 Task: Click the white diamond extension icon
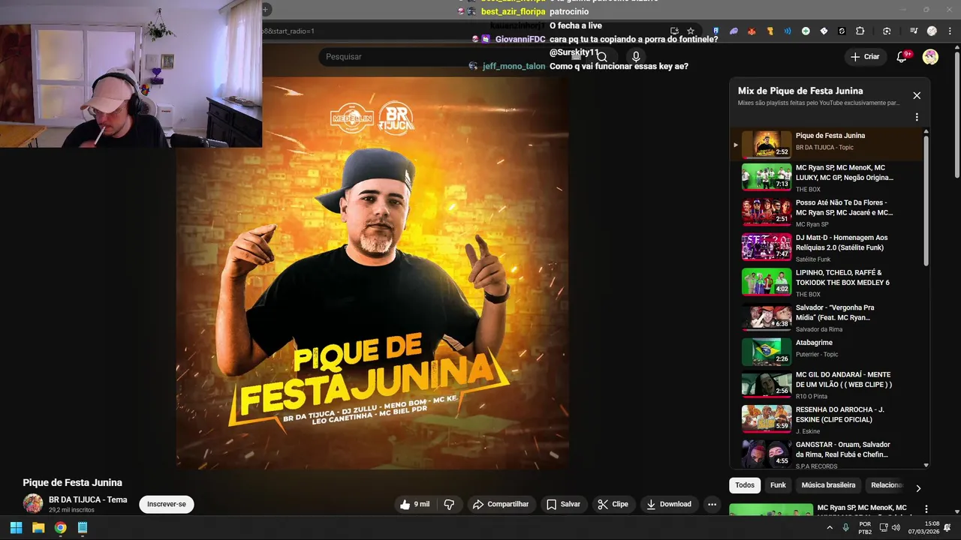point(824,31)
